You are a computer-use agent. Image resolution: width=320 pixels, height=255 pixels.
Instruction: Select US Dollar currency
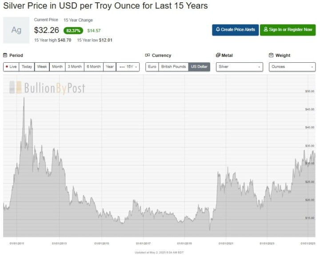tap(199, 67)
